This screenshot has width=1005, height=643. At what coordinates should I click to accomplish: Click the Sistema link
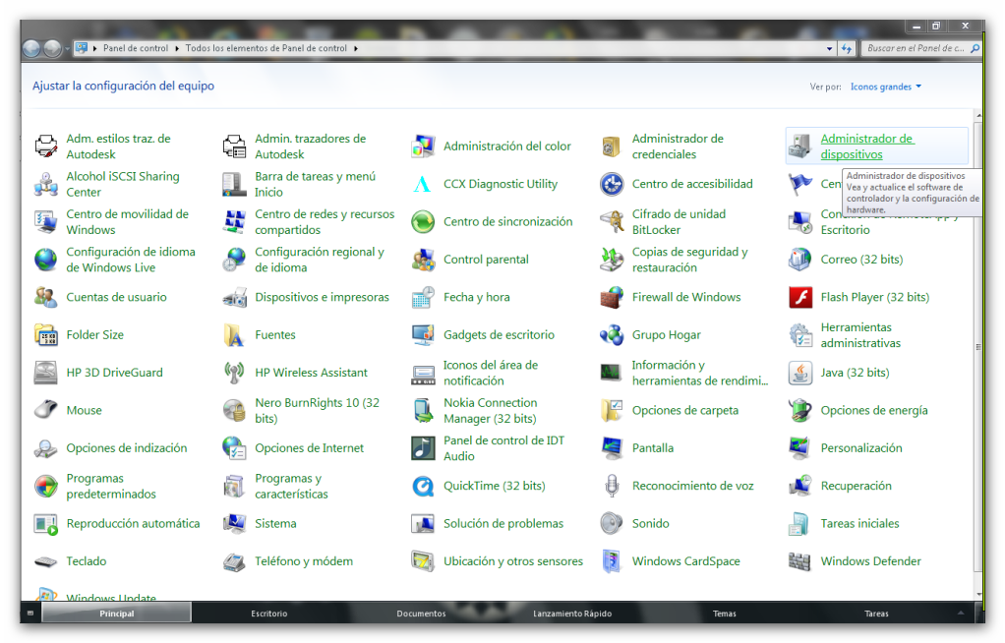click(275, 524)
